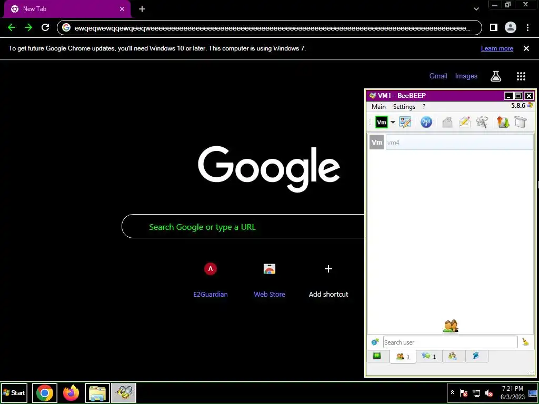Toggle Chrome side panel icon
This screenshot has width=539, height=404.
(x=494, y=27)
